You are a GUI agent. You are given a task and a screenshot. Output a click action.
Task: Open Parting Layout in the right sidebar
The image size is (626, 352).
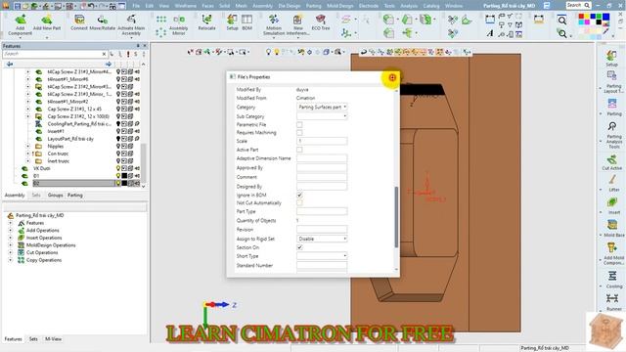click(x=612, y=82)
